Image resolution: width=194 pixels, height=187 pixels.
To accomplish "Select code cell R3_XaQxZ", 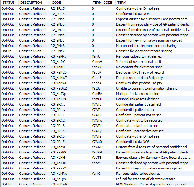I will tap(58, 88).
